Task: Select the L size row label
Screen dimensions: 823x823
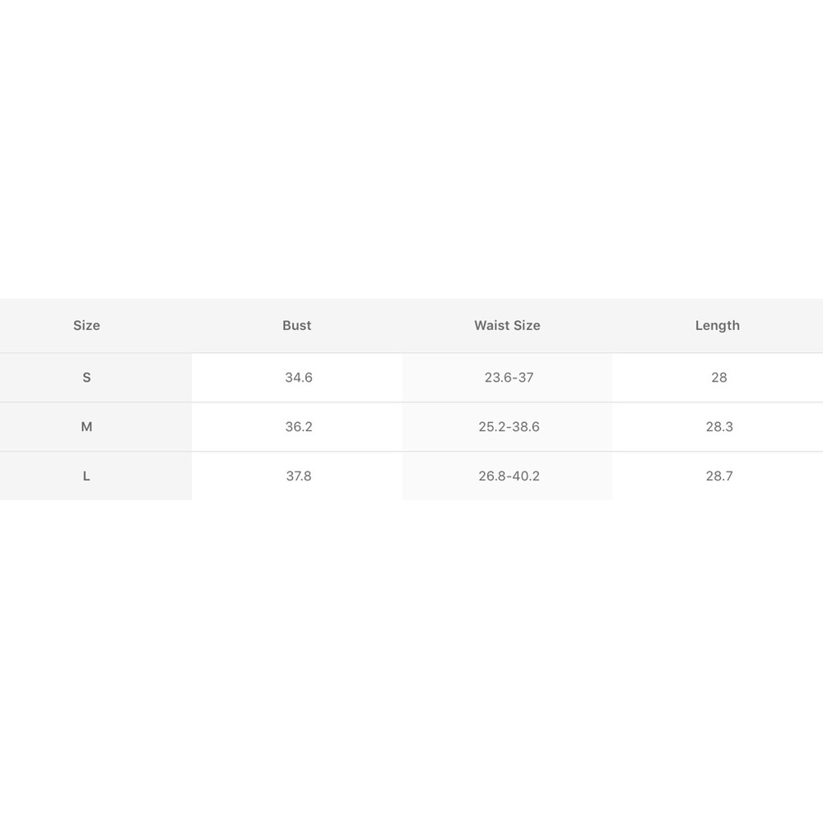Action: tap(86, 476)
